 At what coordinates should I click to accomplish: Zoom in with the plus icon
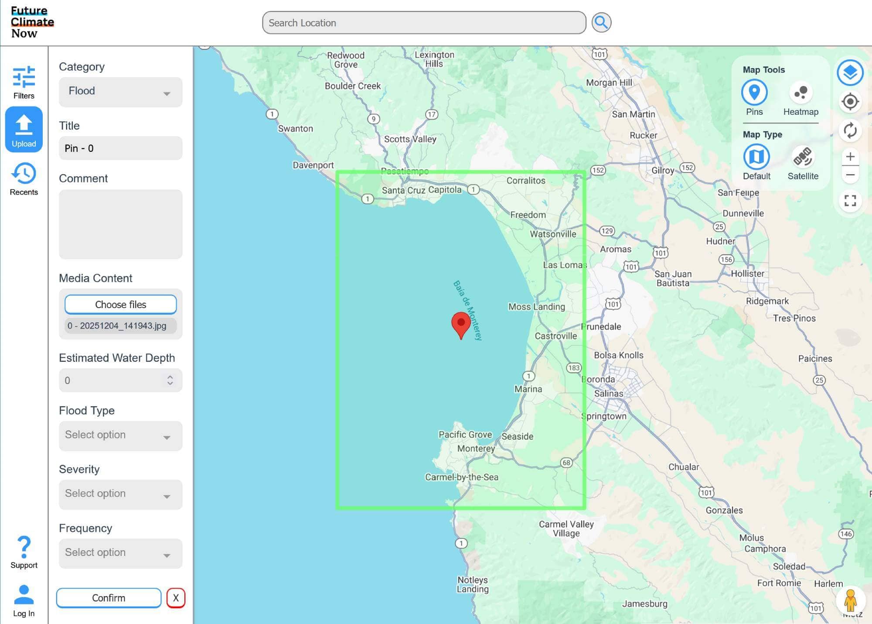(850, 157)
